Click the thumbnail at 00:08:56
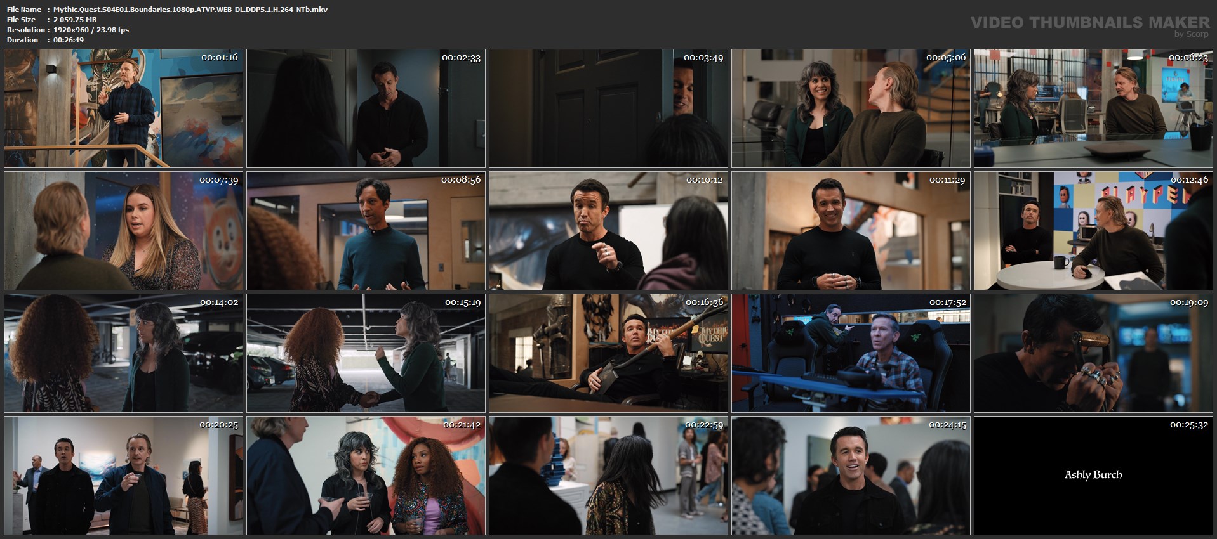 point(366,231)
